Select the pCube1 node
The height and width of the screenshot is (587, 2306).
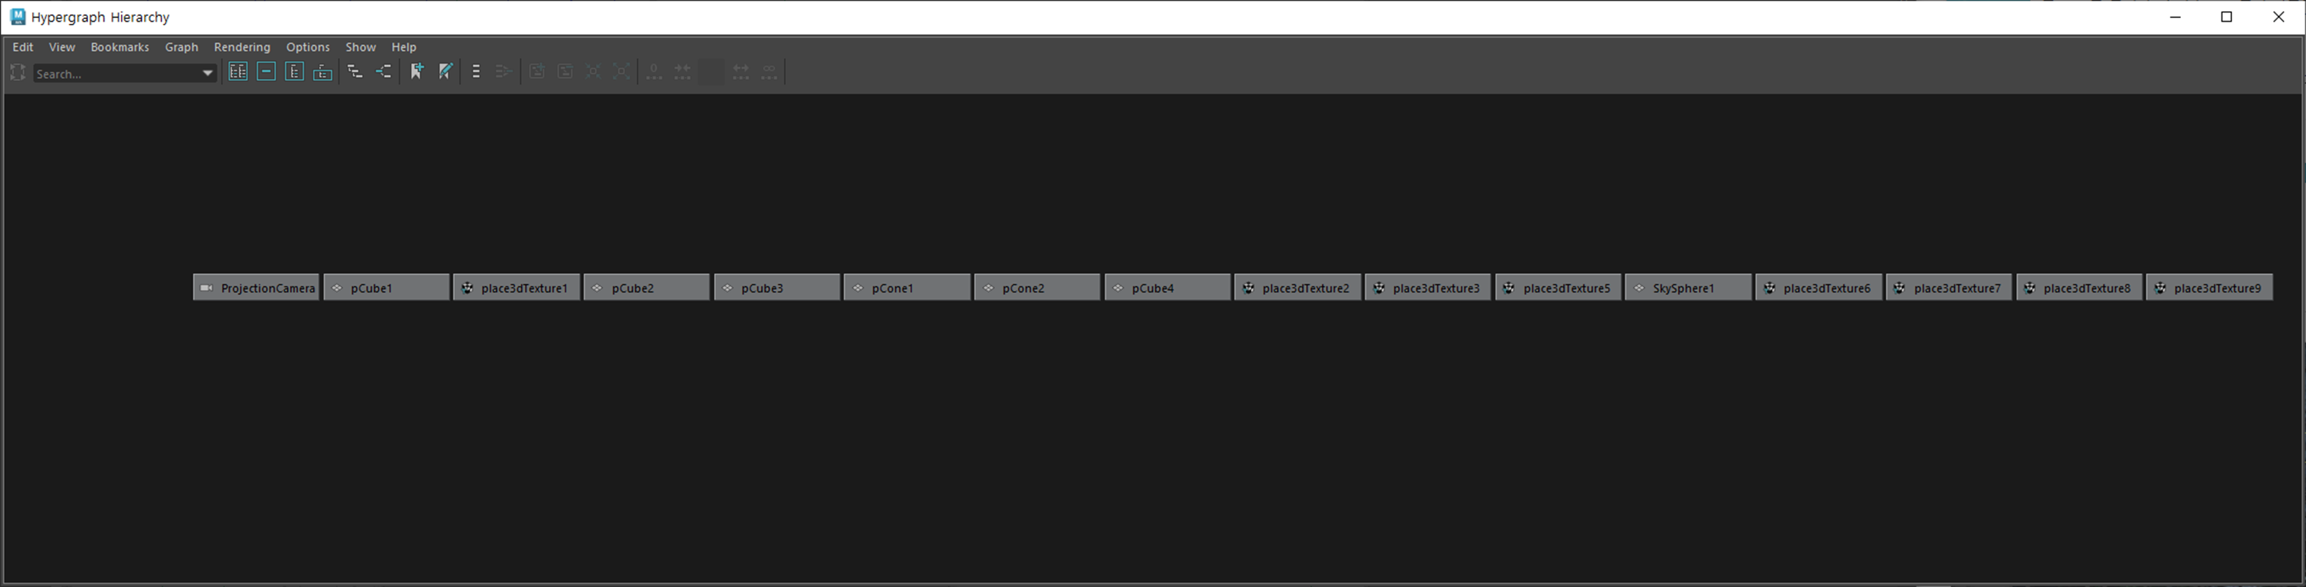[x=386, y=287]
